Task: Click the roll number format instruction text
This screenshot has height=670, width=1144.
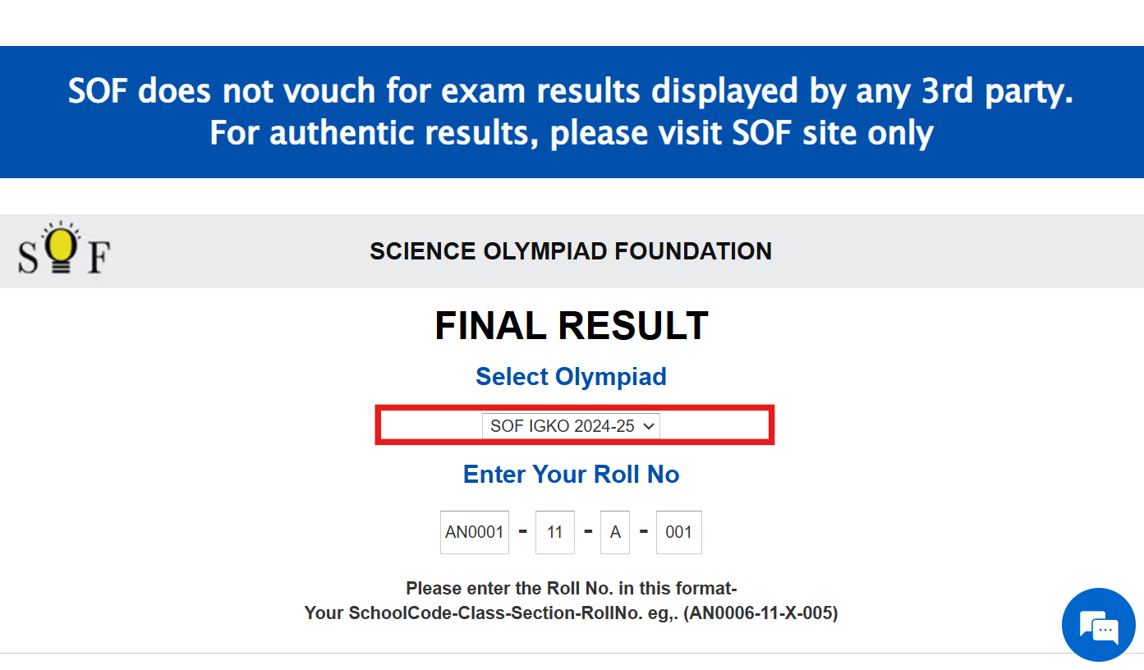Action: tap(571, 589)
